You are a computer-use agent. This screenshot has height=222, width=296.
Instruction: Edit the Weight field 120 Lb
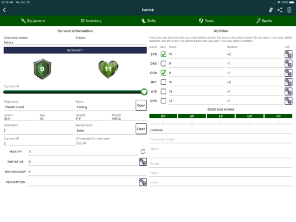(x=129, y=119)
